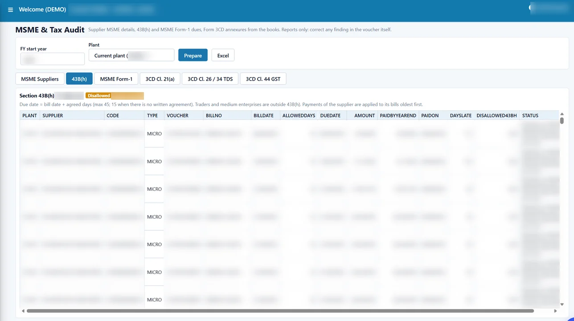The width and height of the screenshot is (574, 321).
Task: Click the DUEDATE column header
Action: [x=332, y=115]
